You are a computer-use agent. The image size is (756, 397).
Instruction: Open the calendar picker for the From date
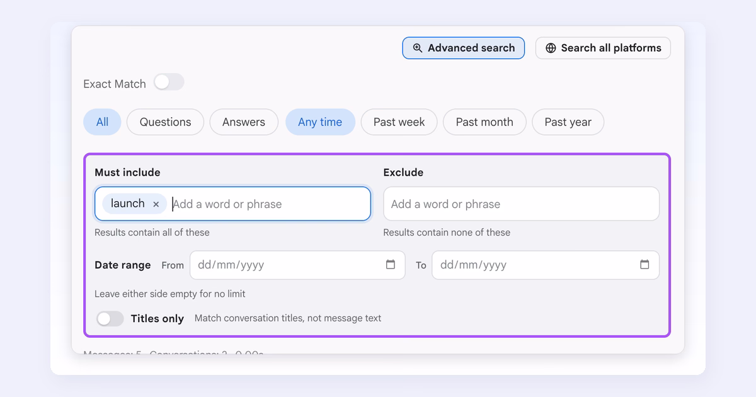391,265
